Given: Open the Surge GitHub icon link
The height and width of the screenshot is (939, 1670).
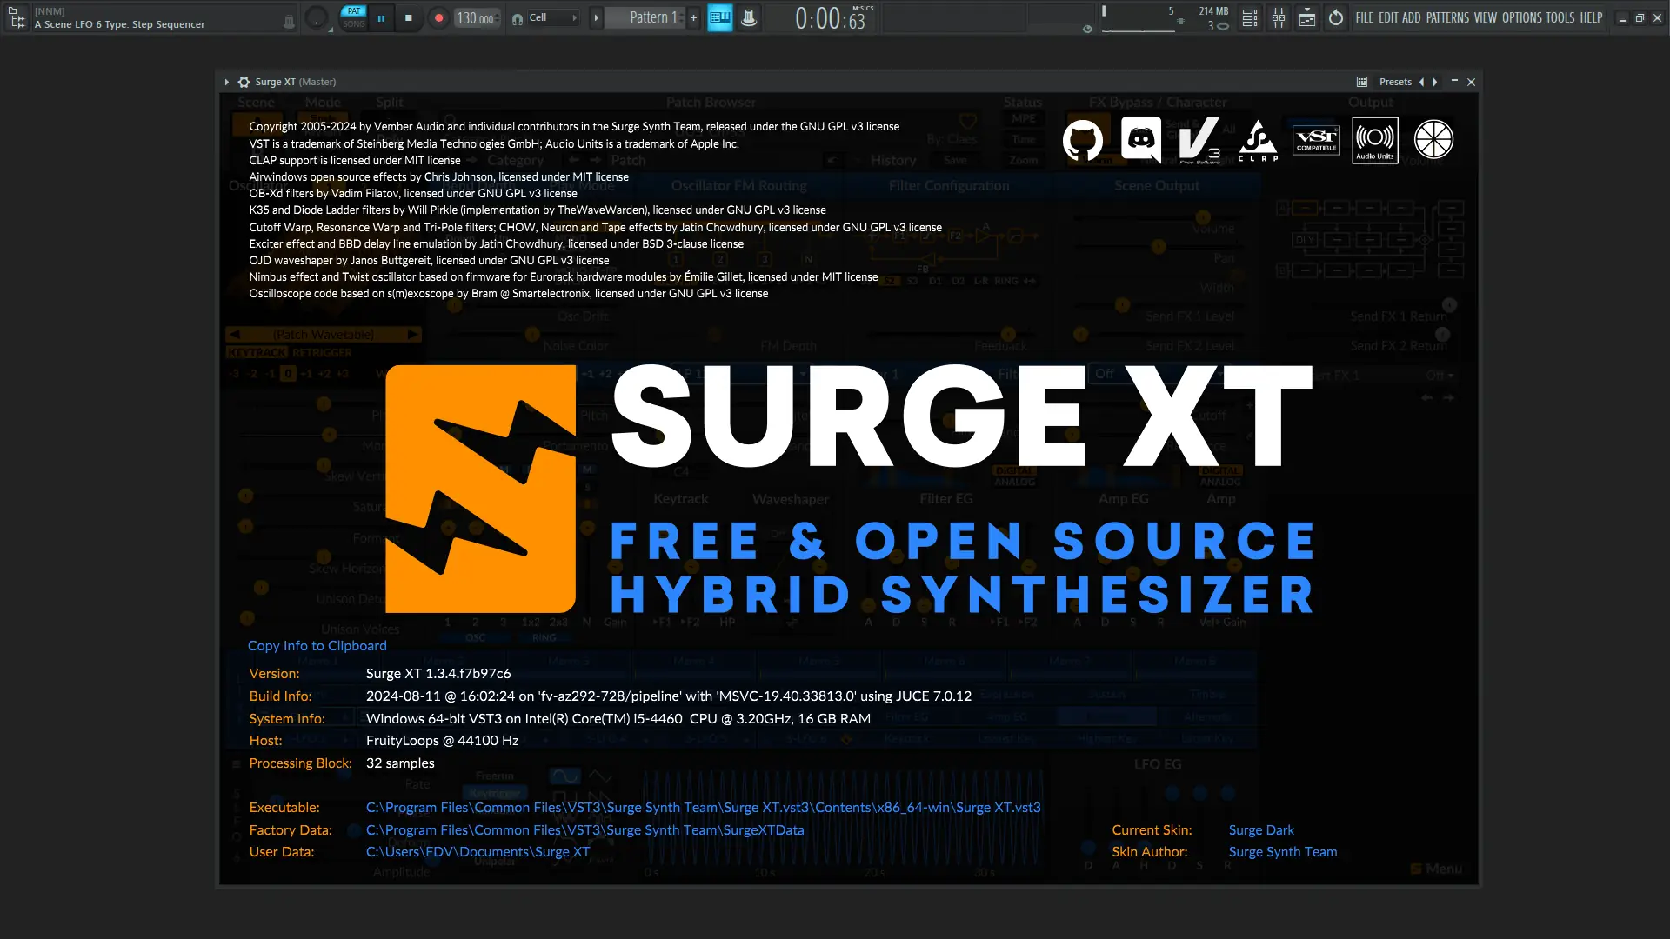Looking at the screenshot, I should point(1082,140).
